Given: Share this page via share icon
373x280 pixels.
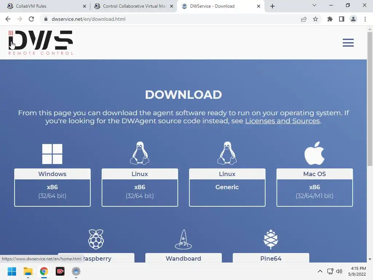Looking at the screenshot, I should click(304, 19).
